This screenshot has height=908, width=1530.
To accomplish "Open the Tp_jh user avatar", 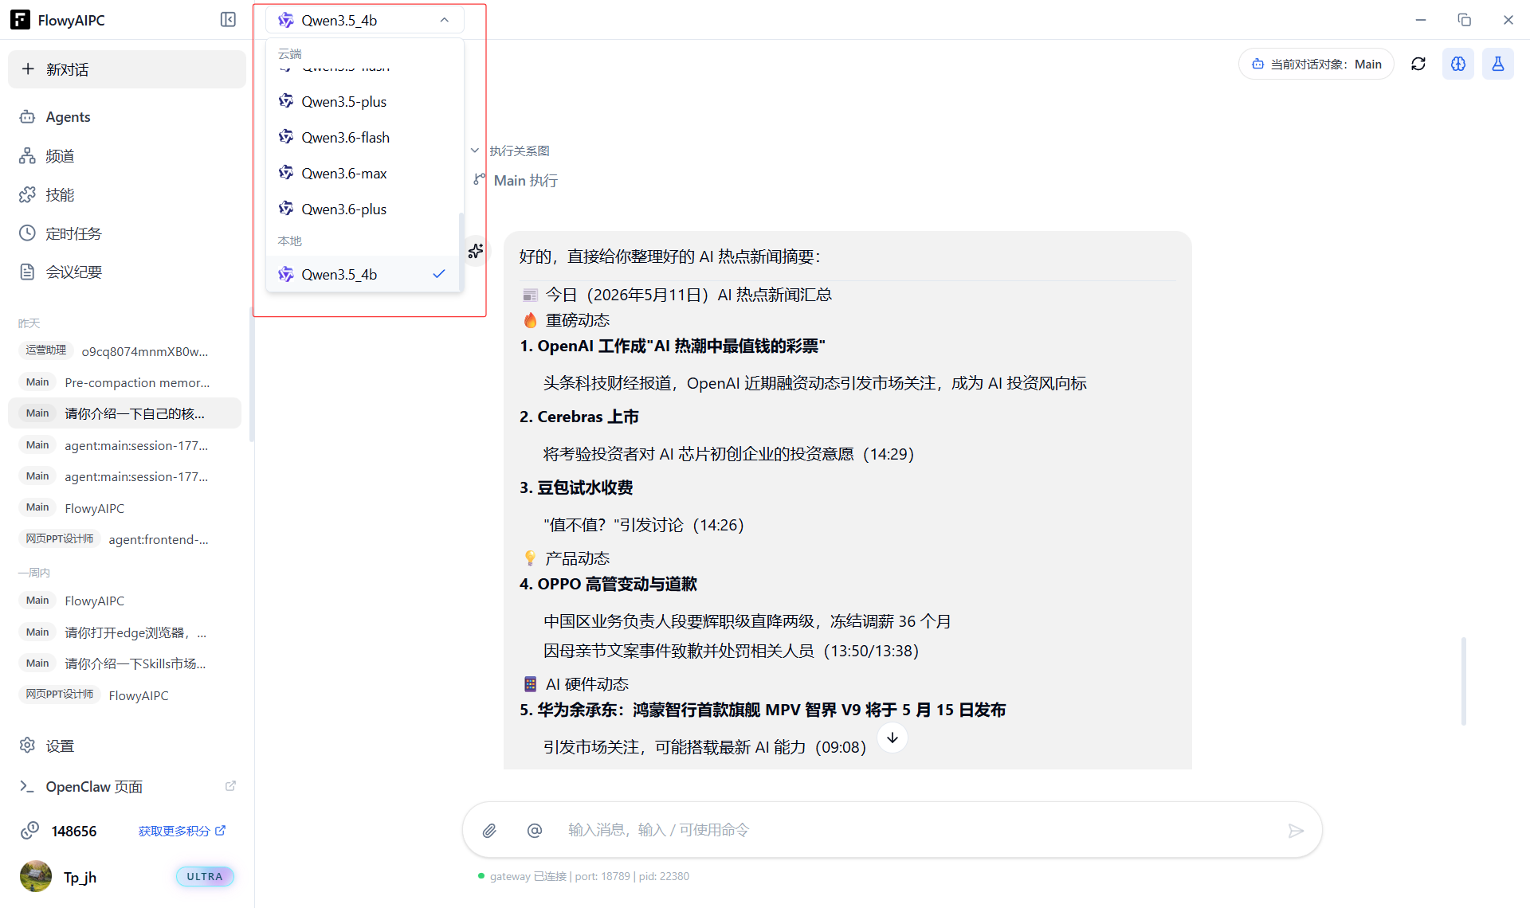I will pos(35,876).
